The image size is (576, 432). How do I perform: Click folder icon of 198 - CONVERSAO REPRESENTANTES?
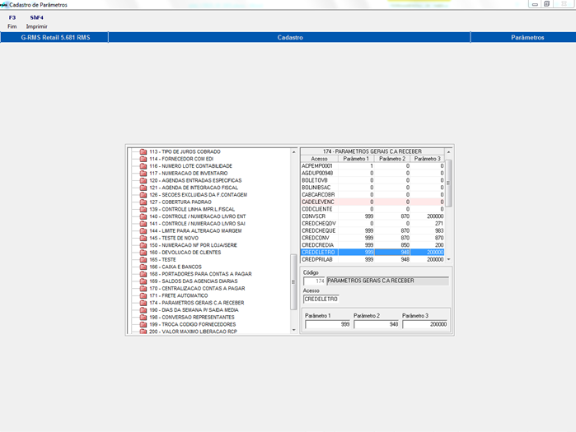[x=143, y=318]
